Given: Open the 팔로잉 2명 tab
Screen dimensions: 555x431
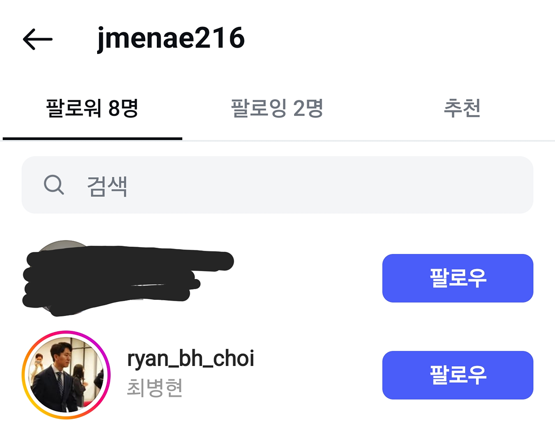Looking at the screenshot, I should click(x=277, y=109).
